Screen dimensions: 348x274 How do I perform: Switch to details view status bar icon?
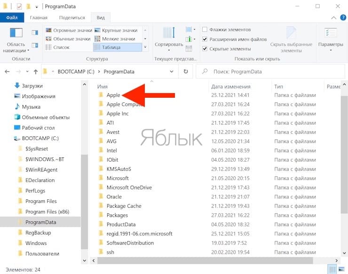[x=332, y=270]
